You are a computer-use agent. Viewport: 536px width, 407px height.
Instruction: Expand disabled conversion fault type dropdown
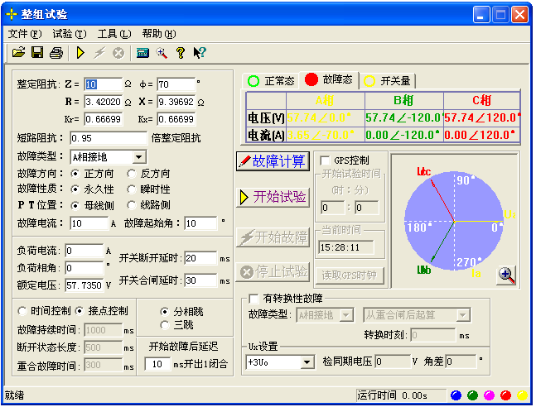[x=346, y=315]
